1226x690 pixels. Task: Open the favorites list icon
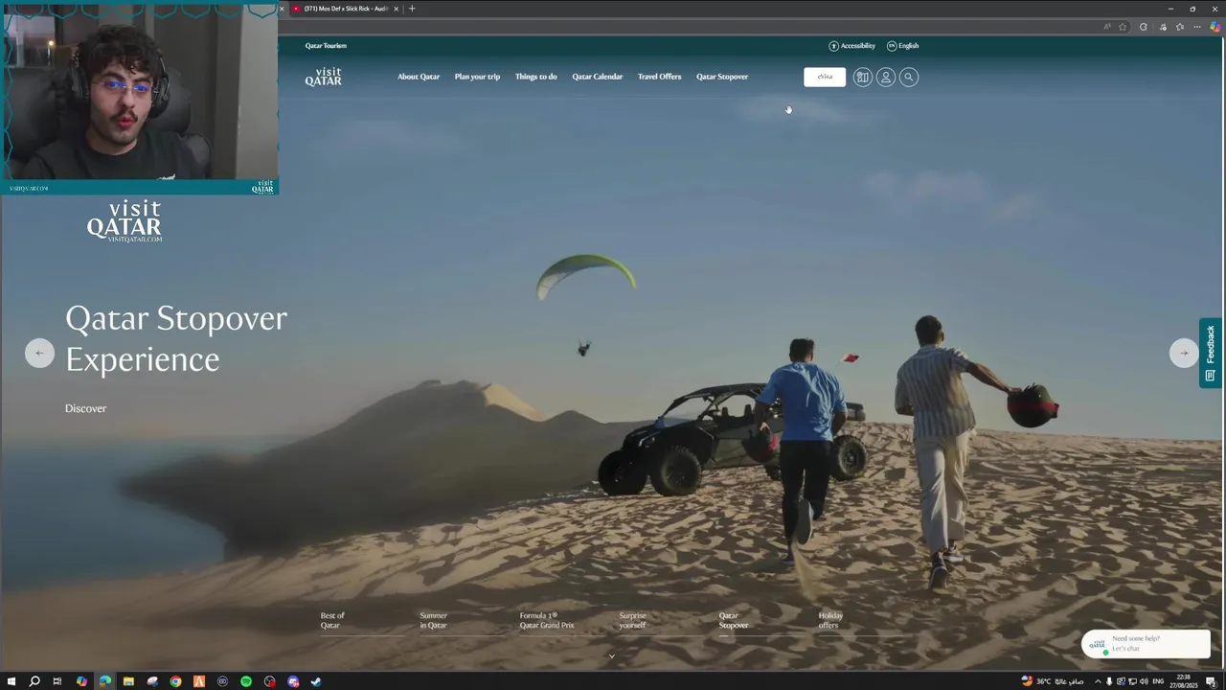(1179, 27)
